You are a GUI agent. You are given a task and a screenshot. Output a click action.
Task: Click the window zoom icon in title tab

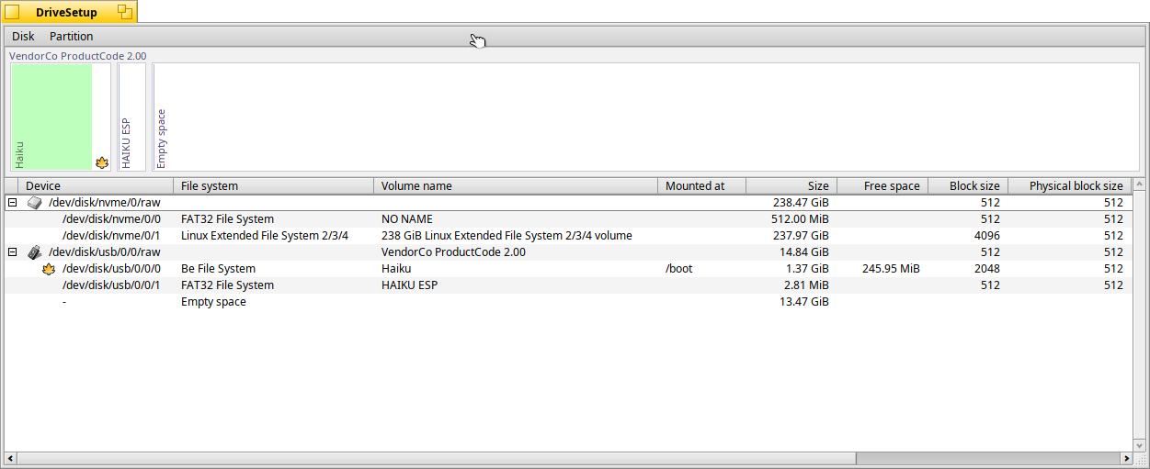point(125,12)
